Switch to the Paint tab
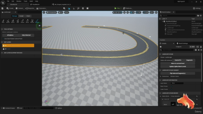The image size is (203, 114). point(28,16)
